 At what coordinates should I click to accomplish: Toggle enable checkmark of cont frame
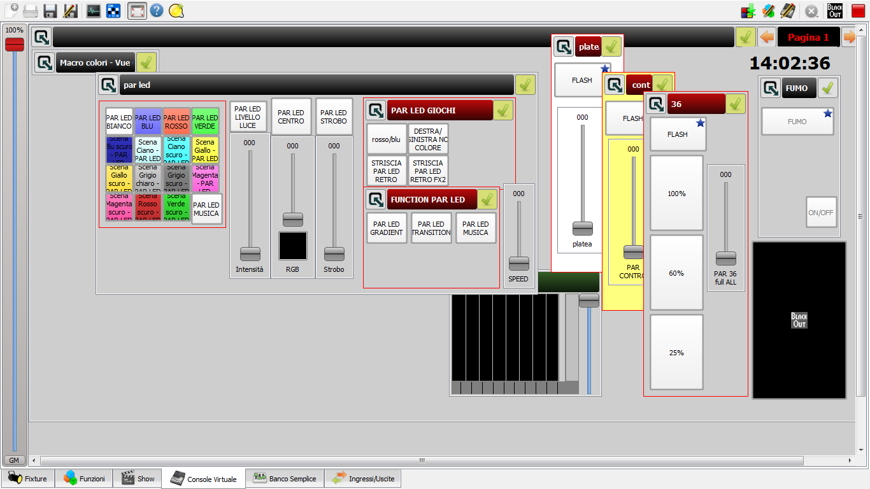click(662, 85)
